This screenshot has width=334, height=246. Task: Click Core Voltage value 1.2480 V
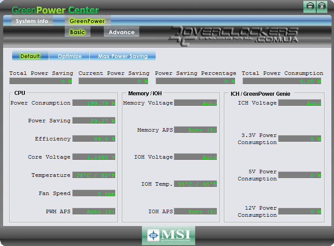point(94,157)
